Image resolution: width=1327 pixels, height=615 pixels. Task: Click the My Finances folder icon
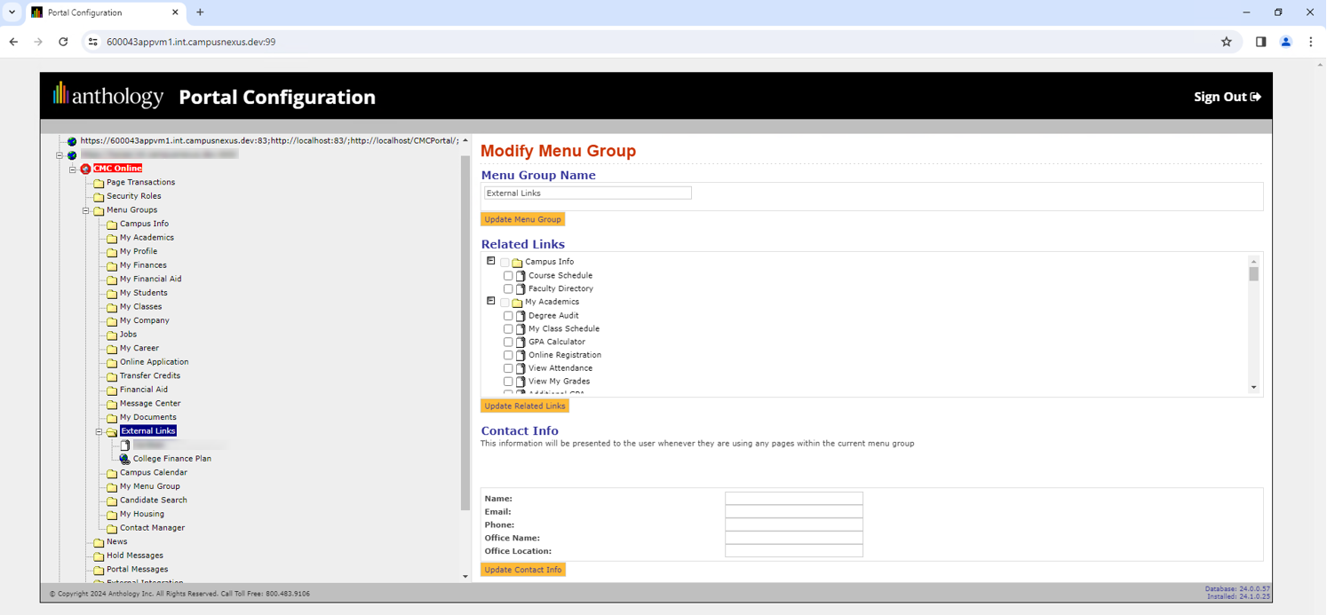click(x=112, y=265)
